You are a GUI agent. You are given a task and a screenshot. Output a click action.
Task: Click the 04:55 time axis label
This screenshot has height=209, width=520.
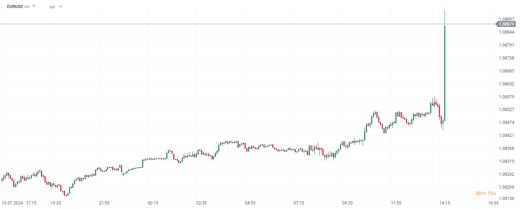click(x=250, y=203)
